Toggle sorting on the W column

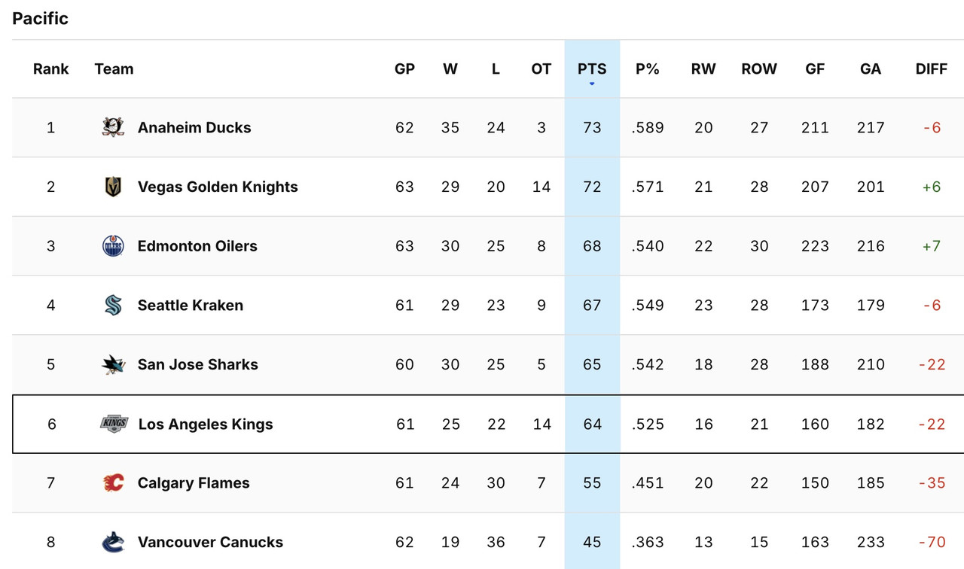[450, 68]
